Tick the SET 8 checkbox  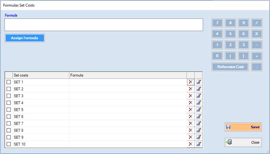coord(8,130)
